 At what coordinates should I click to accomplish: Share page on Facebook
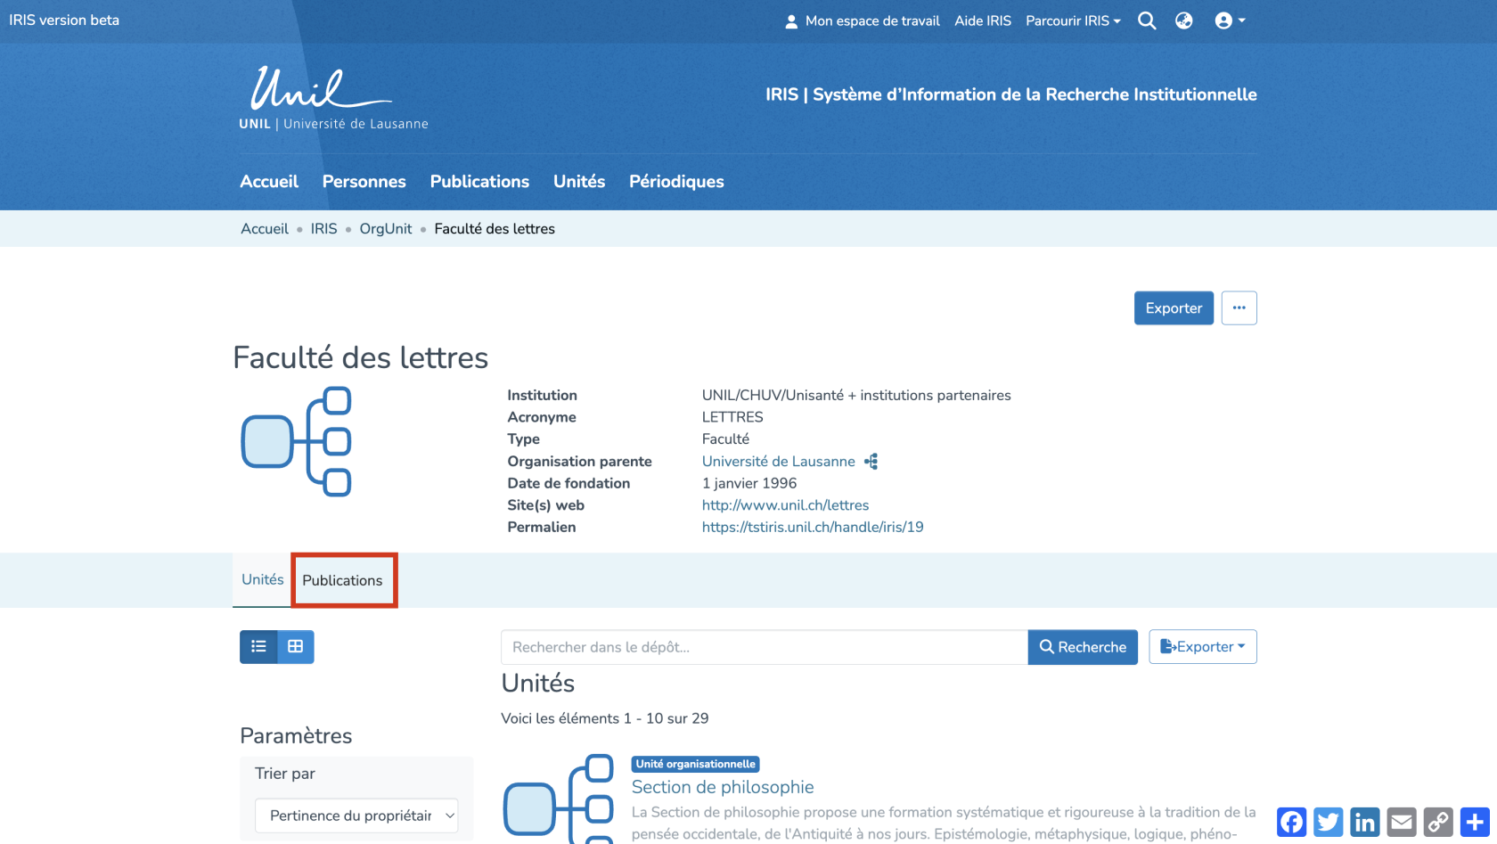(x=1291, y=822)
